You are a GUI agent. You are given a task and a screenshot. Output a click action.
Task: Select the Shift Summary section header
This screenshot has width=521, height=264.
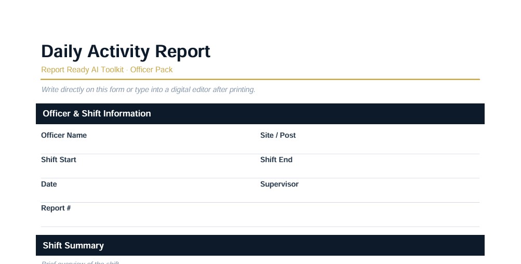click(x=260, y=245)
